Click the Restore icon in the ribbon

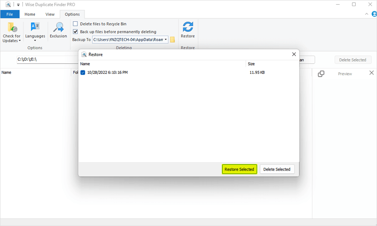pos(187,30)
